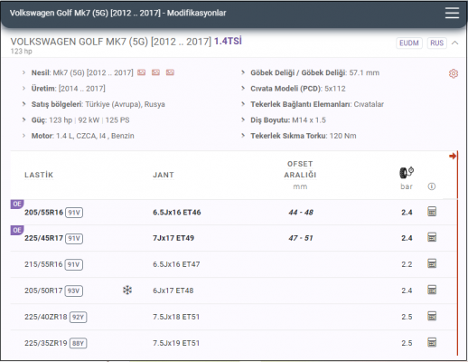Expand the Nesil row arrow

point(23,72)
